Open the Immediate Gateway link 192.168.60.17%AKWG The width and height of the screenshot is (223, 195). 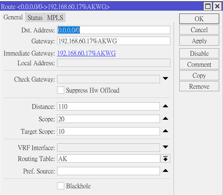(x=86, y=53)
